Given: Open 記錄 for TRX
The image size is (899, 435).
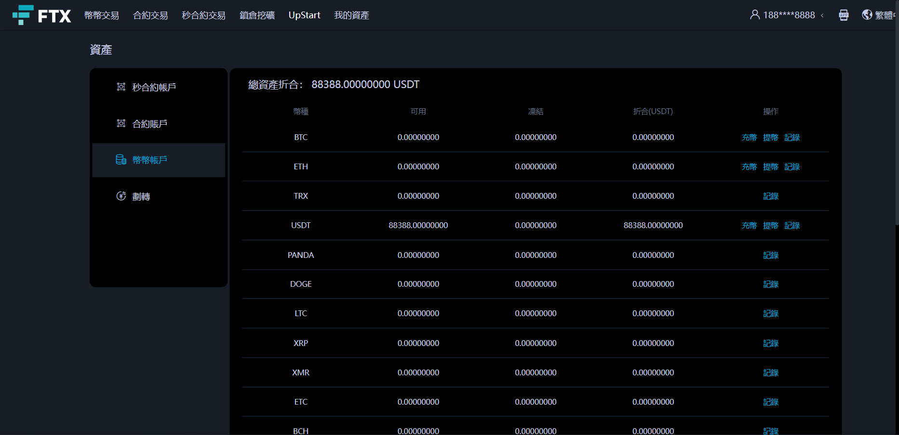Looking at the screenshot, I should [x=771, y=196].
